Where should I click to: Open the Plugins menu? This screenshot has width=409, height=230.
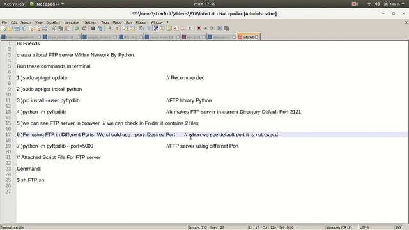[141, 23]
